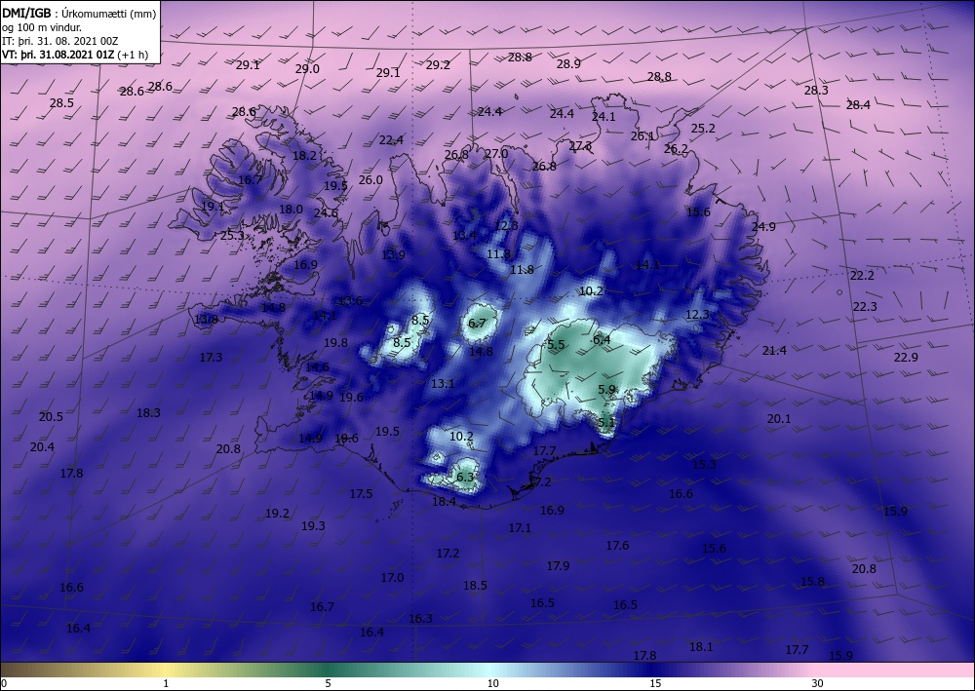Screen dimensions: 975x691
Task: Click the initial time line "IT: þri. 31. 08. 2021 00Z"
Action: click(60, 41)
